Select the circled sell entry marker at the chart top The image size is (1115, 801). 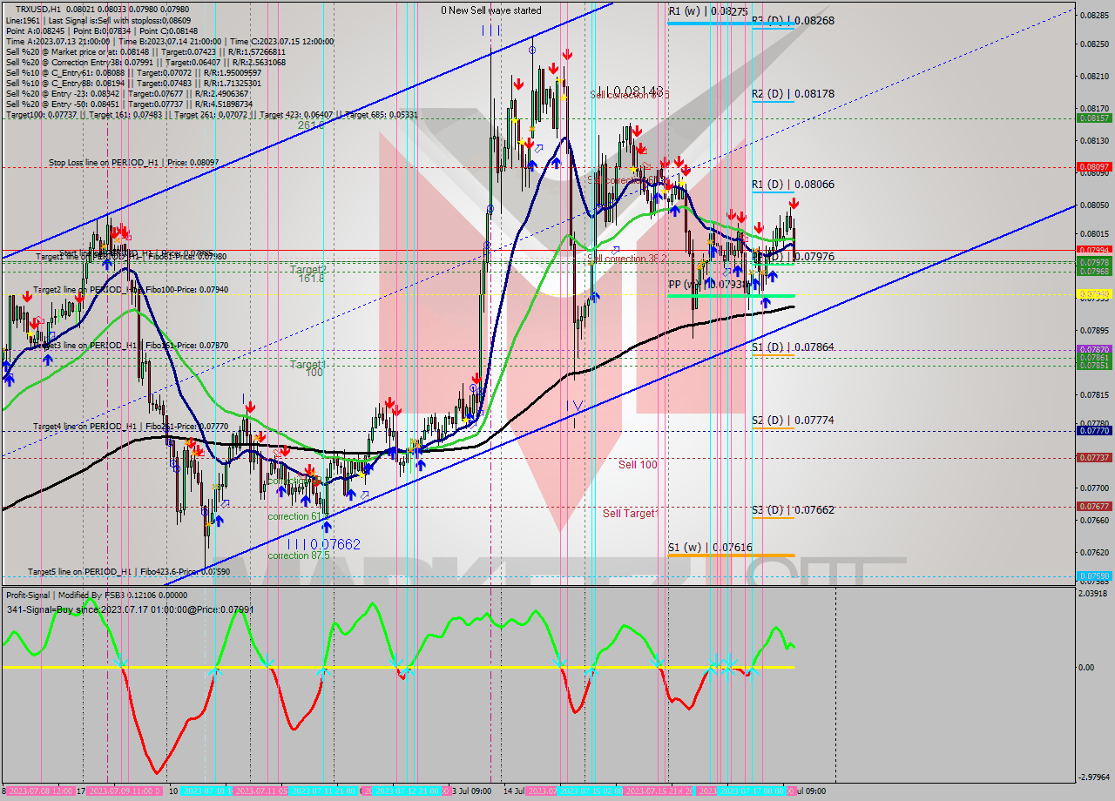tap(532, 50)
